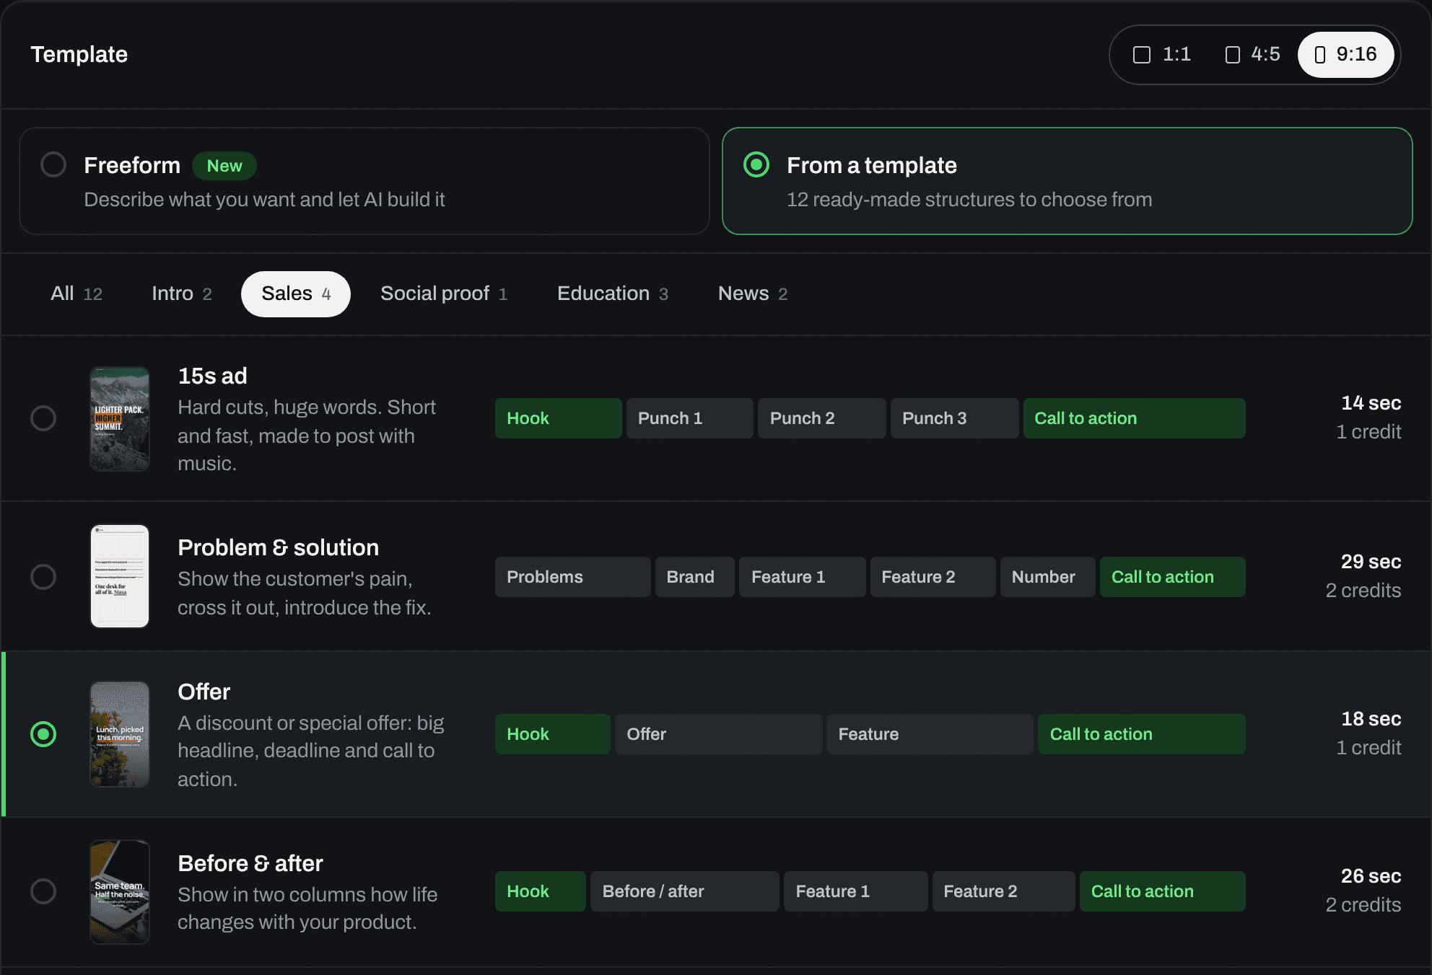Click the Hook segment in Offer row
1432x975 pixels.
tap(553, 734)
